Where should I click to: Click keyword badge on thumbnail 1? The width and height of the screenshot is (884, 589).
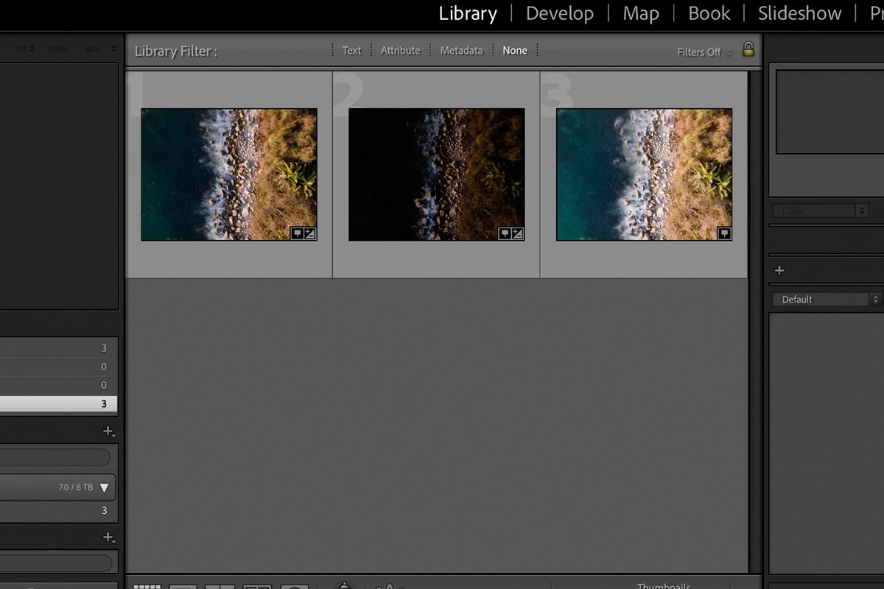(x=297, y=233)
